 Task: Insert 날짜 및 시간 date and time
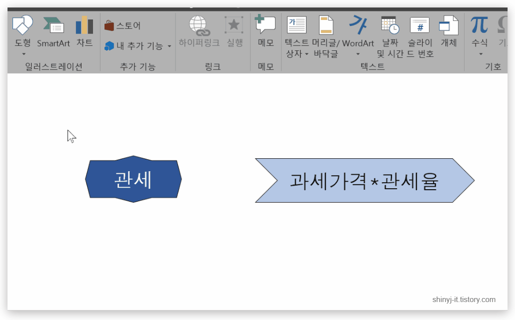[x=390, y=37]
